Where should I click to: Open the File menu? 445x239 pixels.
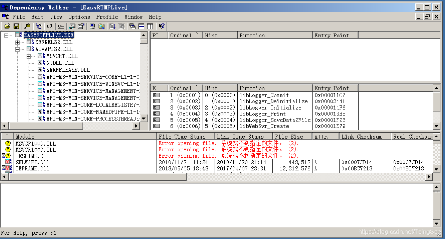tap(19, 17)
